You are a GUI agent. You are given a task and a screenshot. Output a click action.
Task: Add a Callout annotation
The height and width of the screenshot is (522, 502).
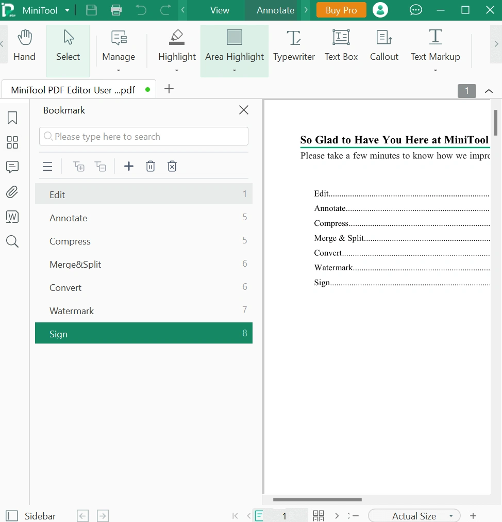click(384, 45)
